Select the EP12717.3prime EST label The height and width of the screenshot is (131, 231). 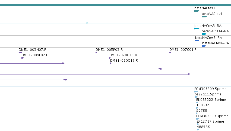[x=210, y=121]
